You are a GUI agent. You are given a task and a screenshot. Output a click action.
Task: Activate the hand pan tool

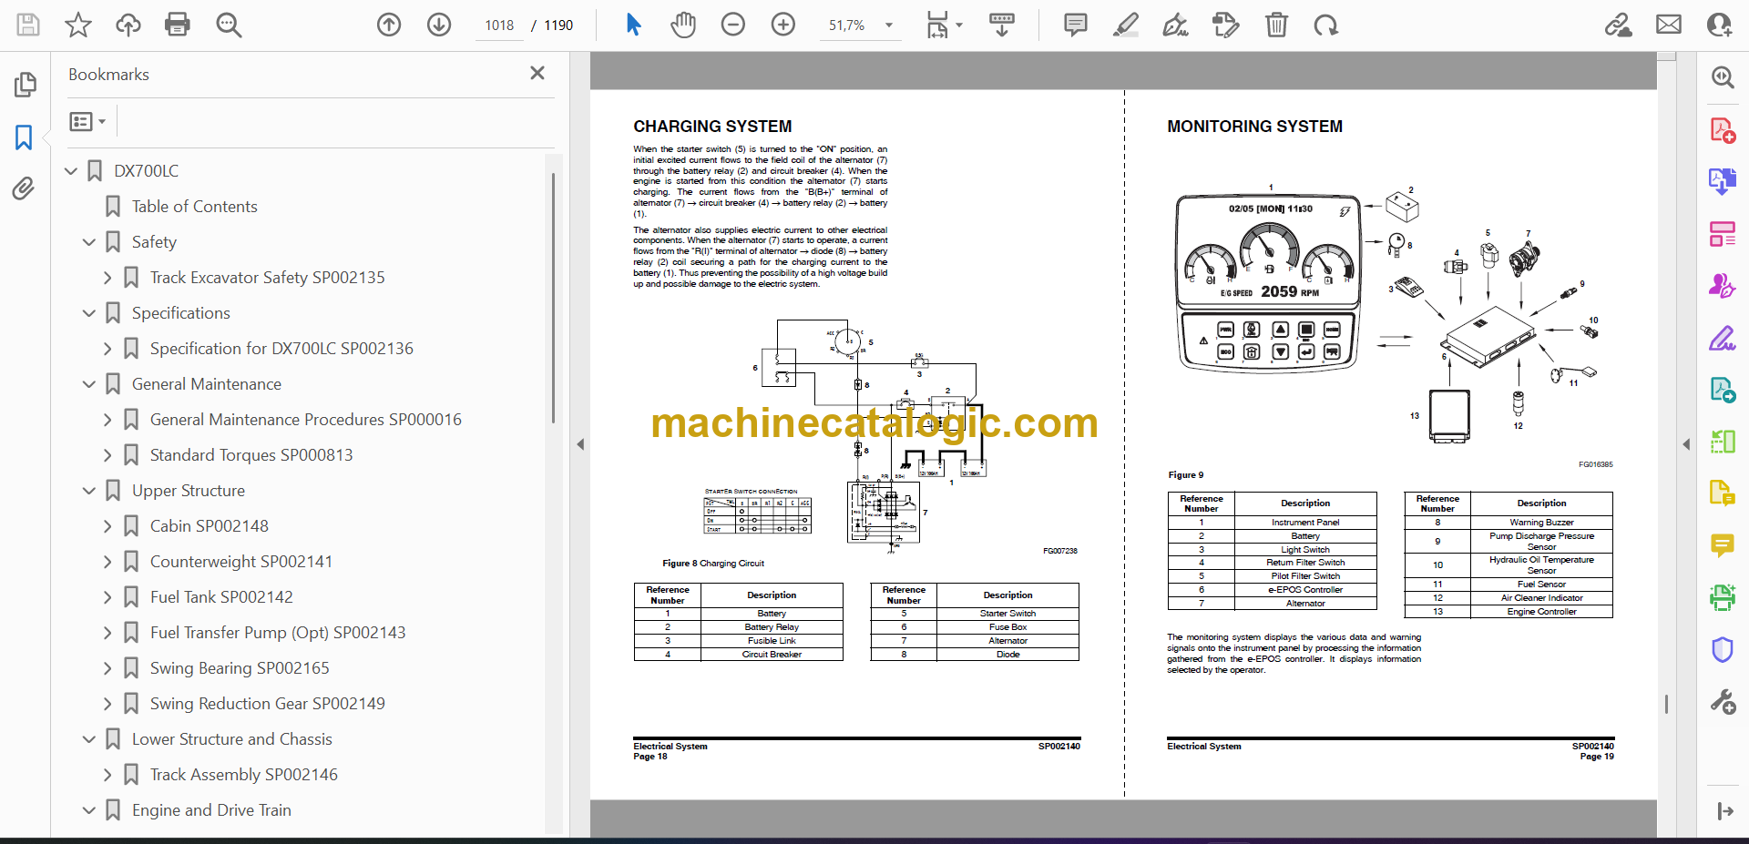[683, 25]
